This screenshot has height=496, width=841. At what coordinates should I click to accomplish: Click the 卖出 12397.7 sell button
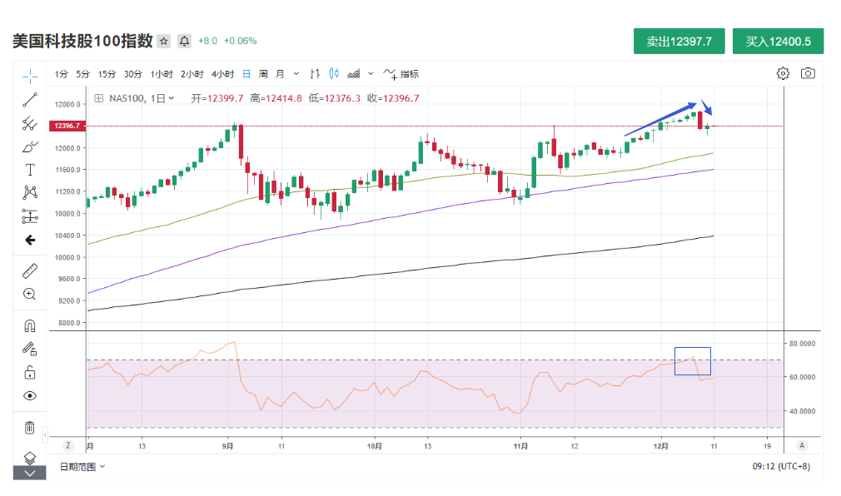679,42
